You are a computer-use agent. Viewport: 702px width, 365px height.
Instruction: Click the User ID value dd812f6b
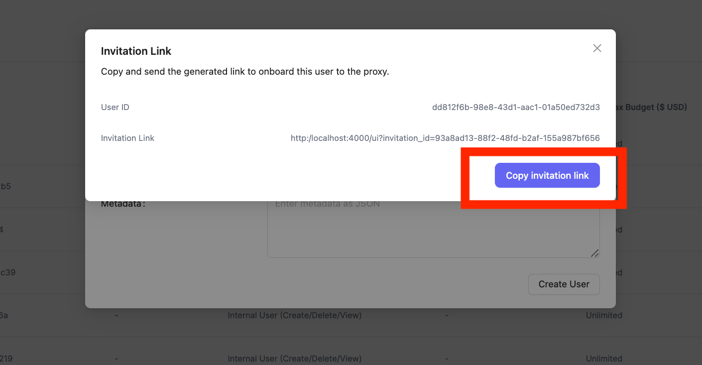tap(516, 107)
